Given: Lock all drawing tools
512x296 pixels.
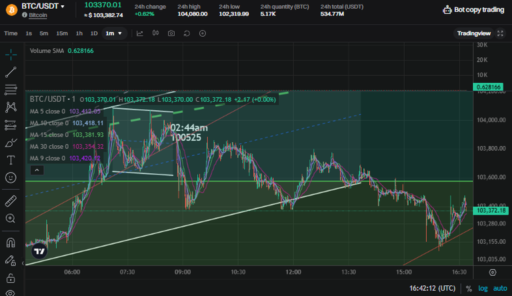Looking at the screenshot, I should click(11, 278).
